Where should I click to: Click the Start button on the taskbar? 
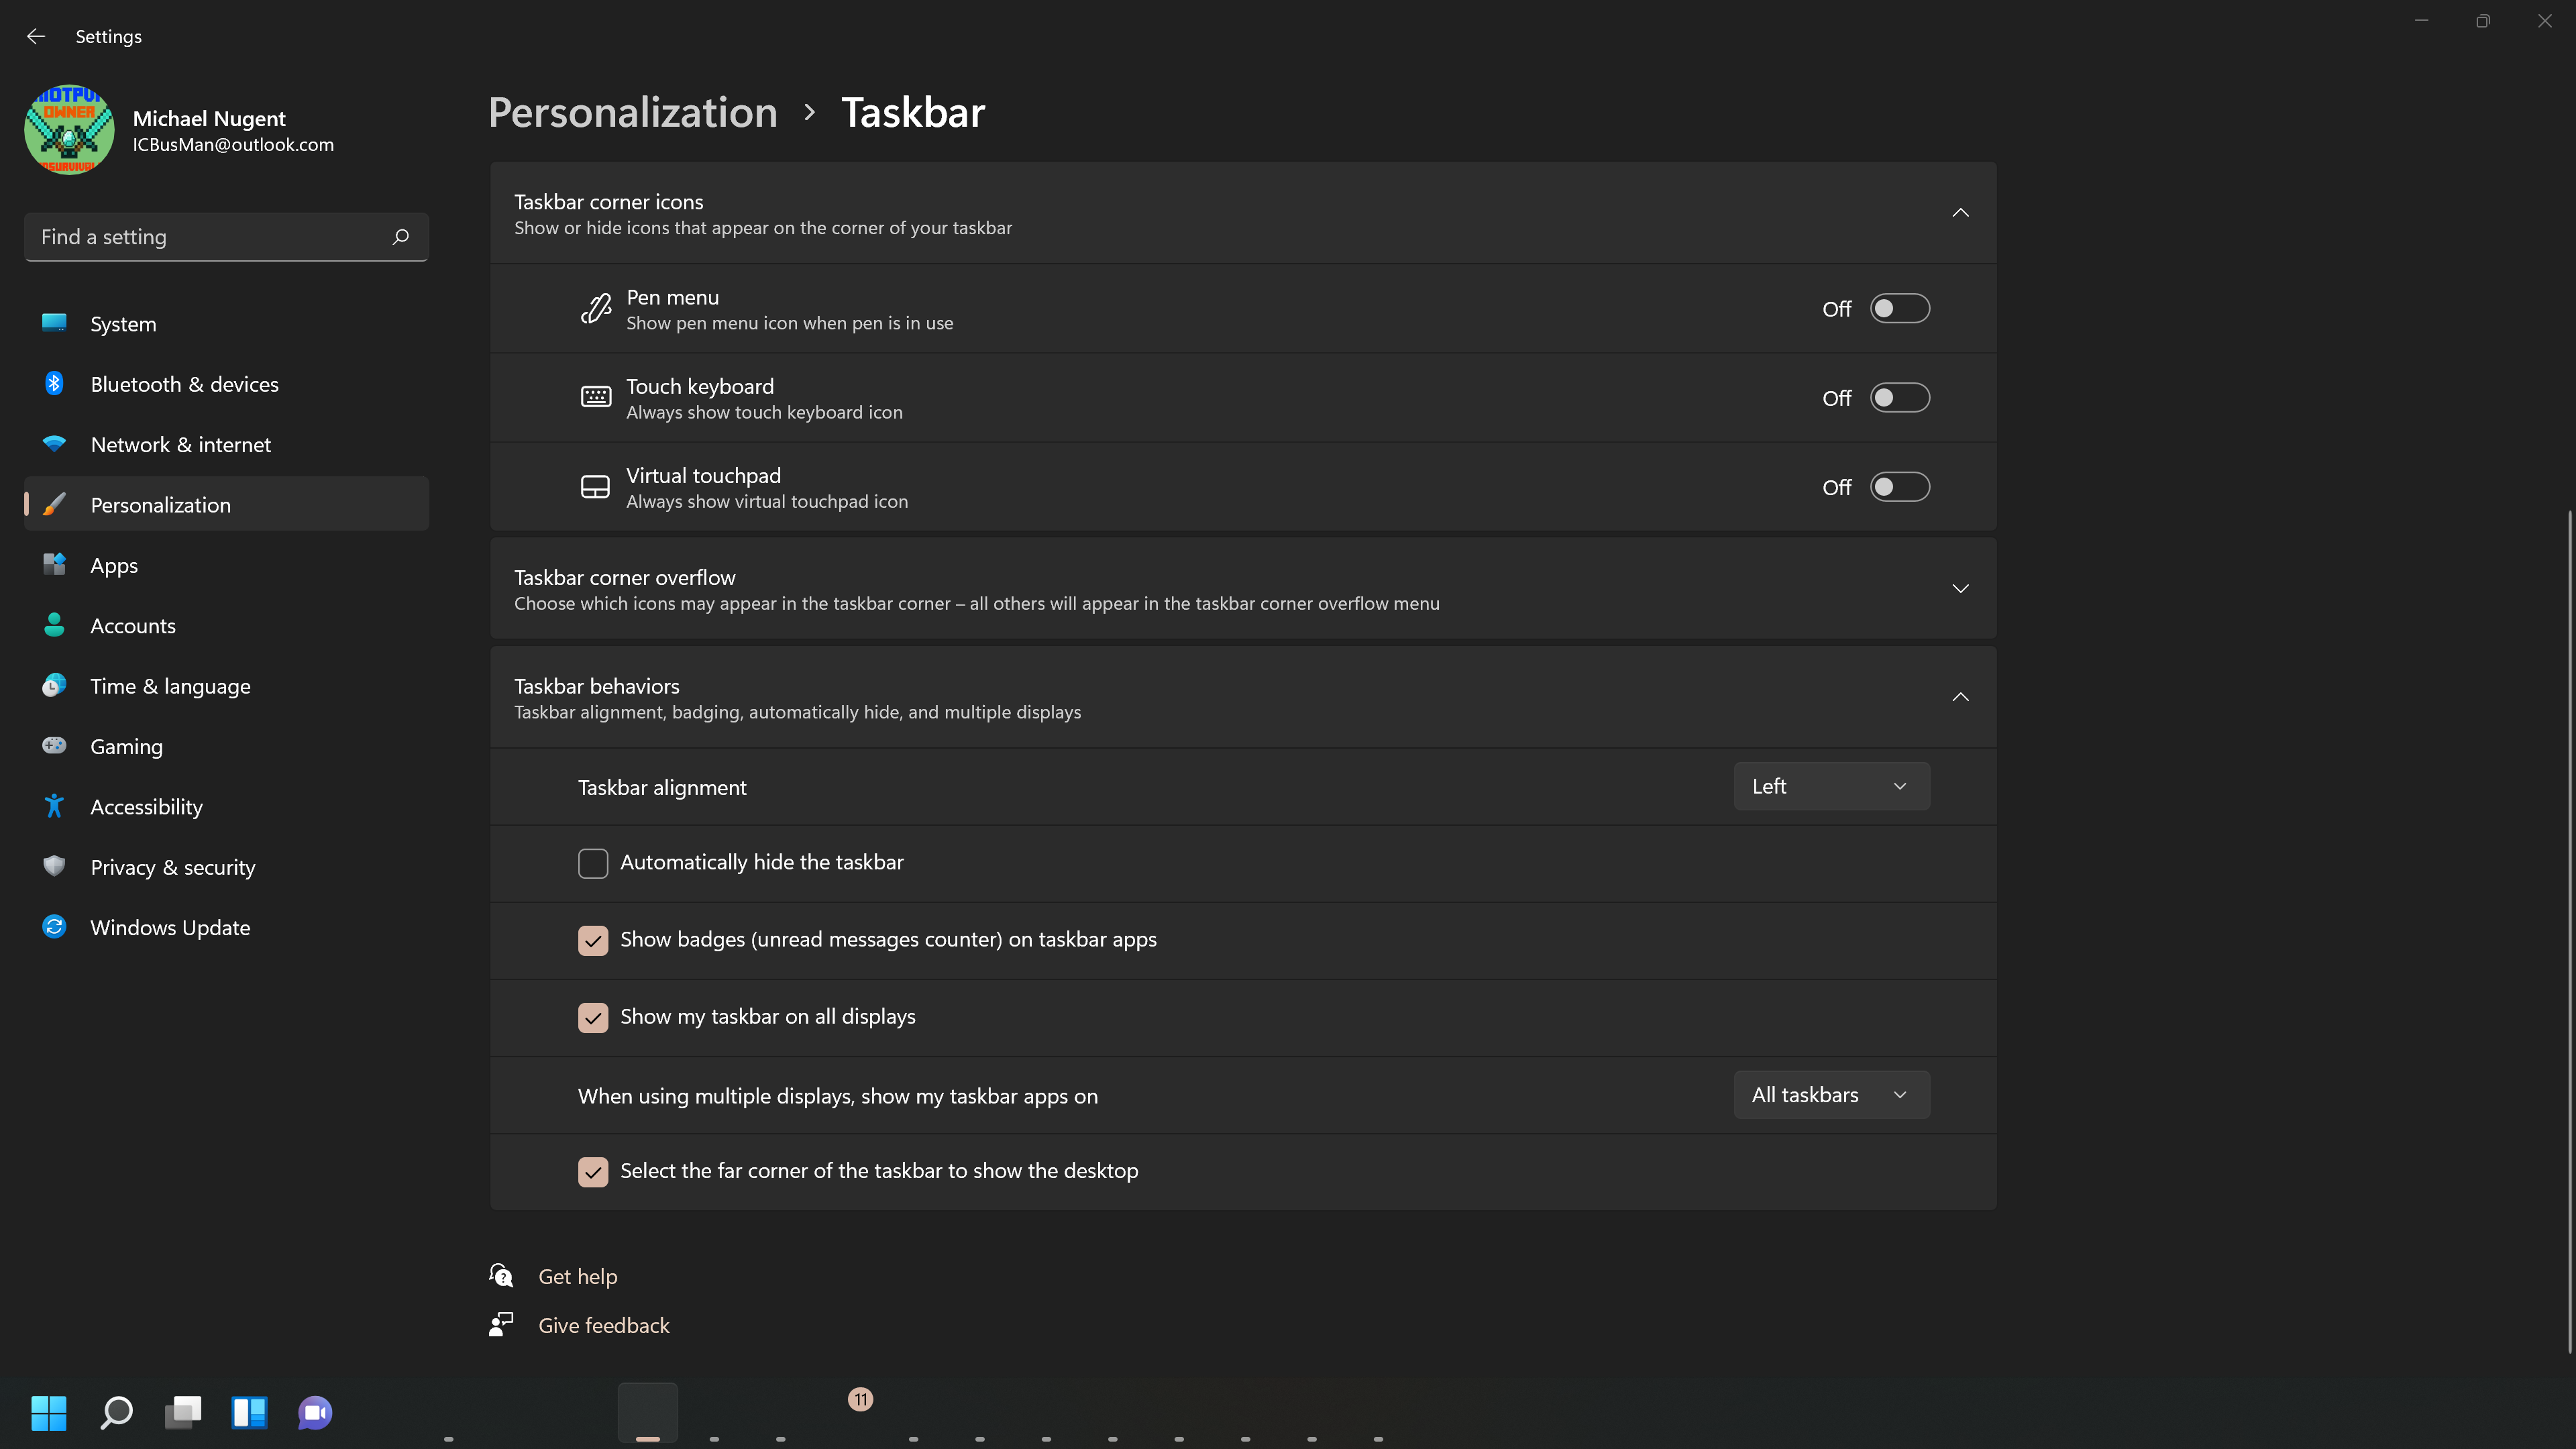click(49, 1413)
